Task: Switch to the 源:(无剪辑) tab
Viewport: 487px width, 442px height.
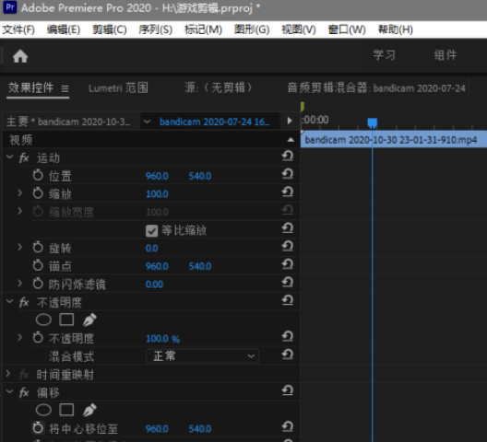Action: pos(218,88)
